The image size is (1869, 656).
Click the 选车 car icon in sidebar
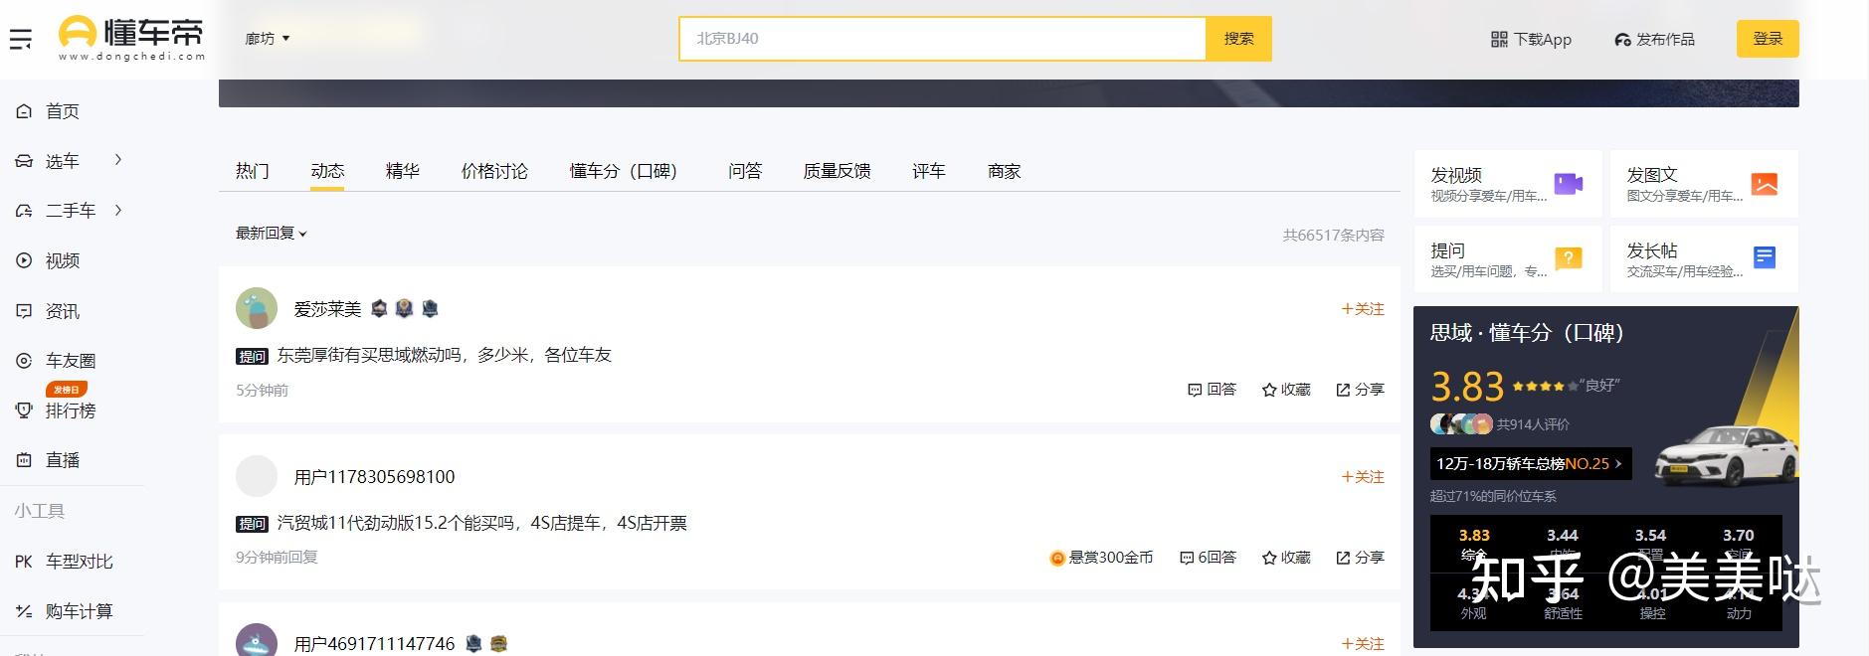click(x=24, y=161)
